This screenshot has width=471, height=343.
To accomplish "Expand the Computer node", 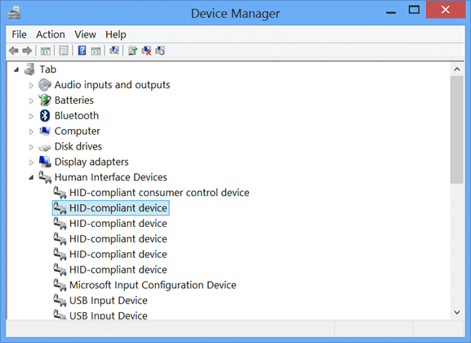I will (x=31, y=131).
